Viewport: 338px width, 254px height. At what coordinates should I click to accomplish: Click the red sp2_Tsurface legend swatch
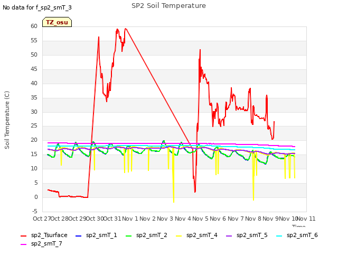coord(23,236)
